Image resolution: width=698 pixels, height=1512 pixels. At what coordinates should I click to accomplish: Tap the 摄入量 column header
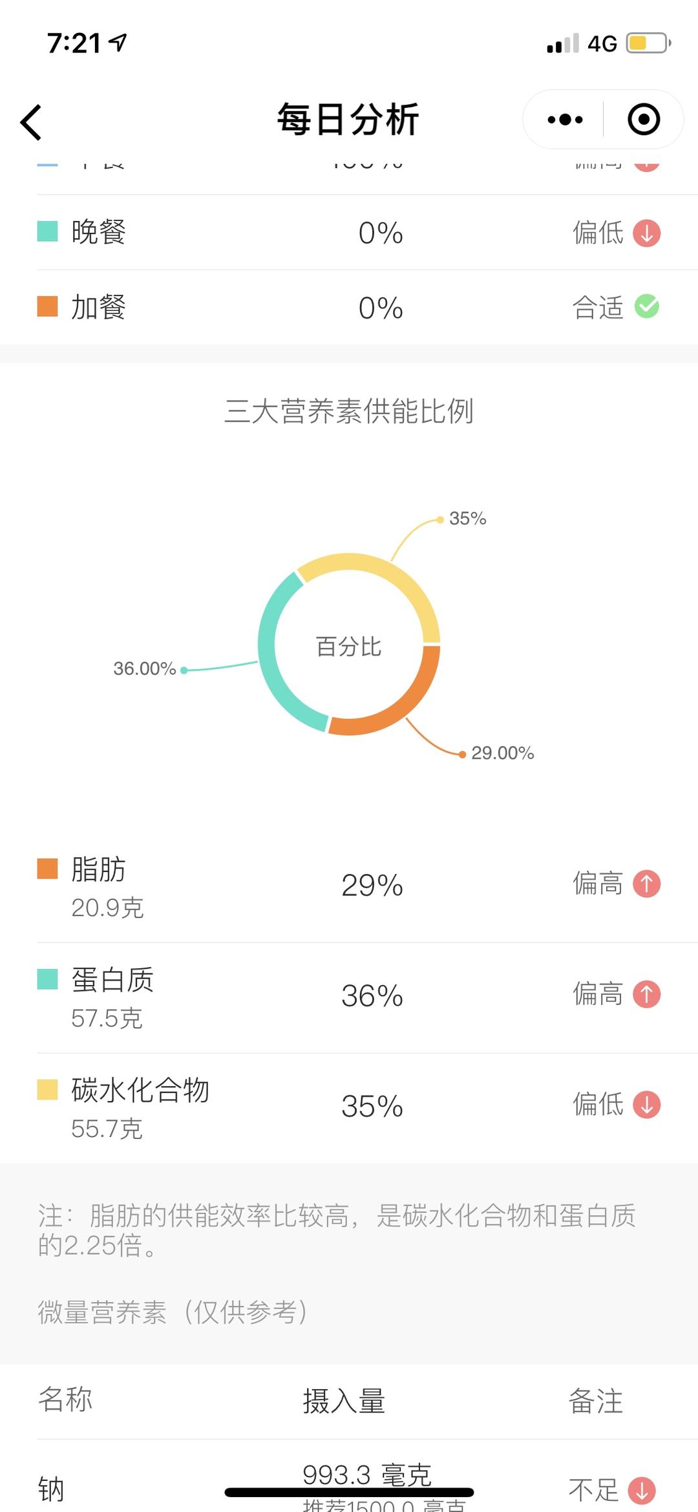click(x=344, y=1401)
